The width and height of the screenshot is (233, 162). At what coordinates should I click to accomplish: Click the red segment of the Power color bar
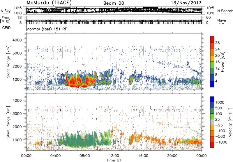tap(212, 39)
